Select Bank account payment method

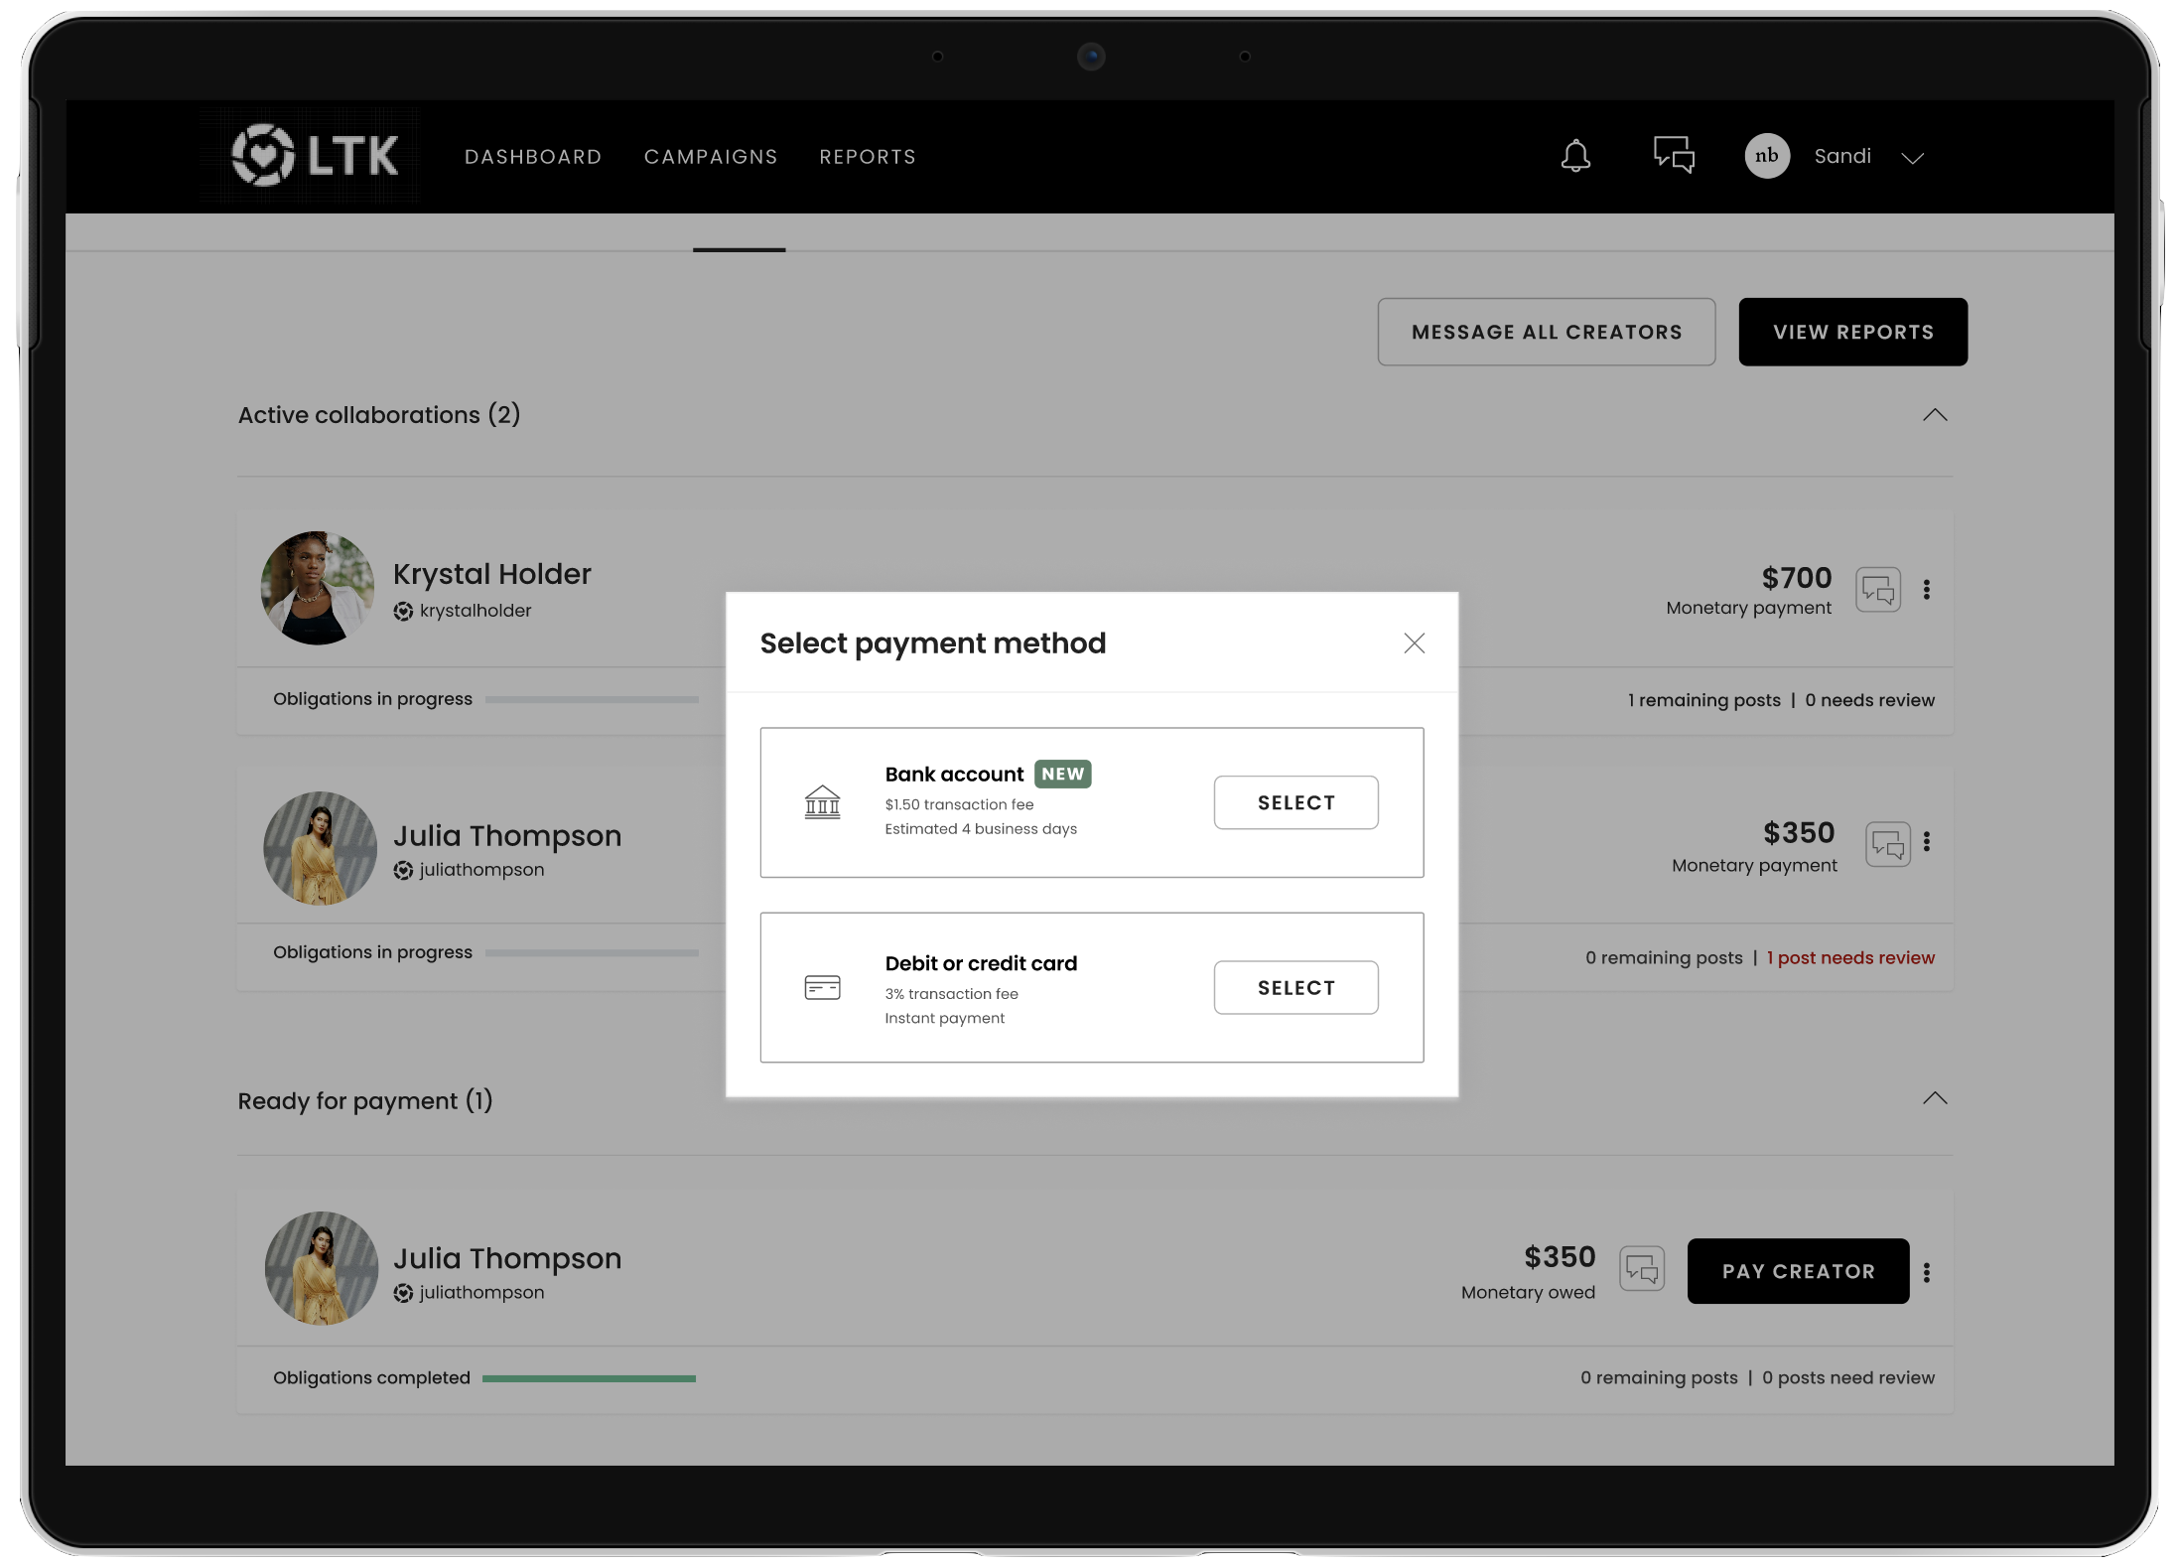point(1295,802)
